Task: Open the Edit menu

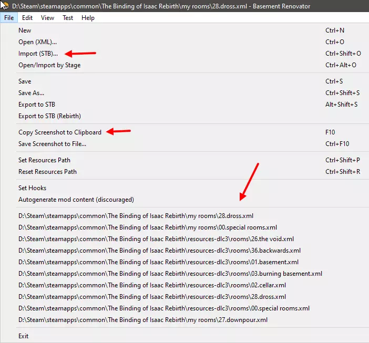Action: click(x=27, y=18)
